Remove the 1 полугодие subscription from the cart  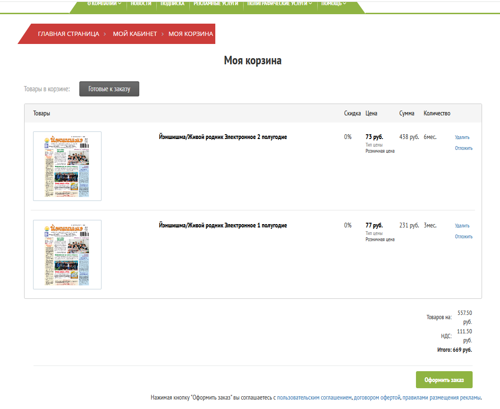(x=462, y=226)
